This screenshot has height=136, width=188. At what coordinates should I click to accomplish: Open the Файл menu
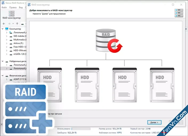(4, 7)
